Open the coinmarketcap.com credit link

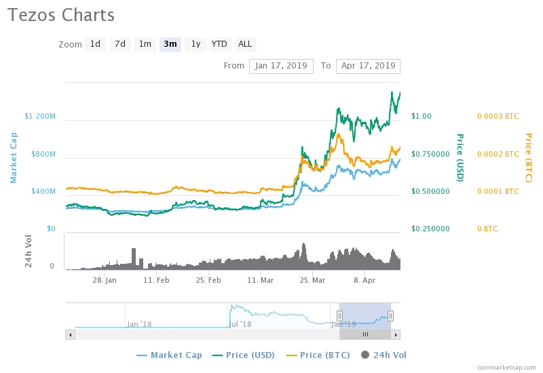(x=506, y=368)
